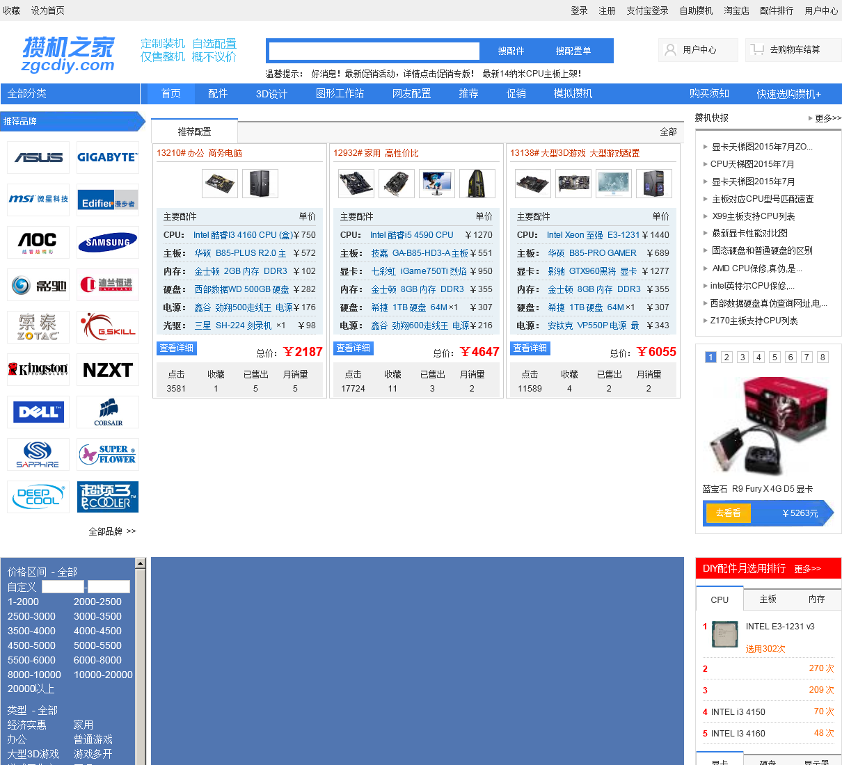Image resolution: width=842 pixels, height=765 pixels.
Task: Open 更多>> in DIY配件月选用排行
Action: [x=807, y=569]
